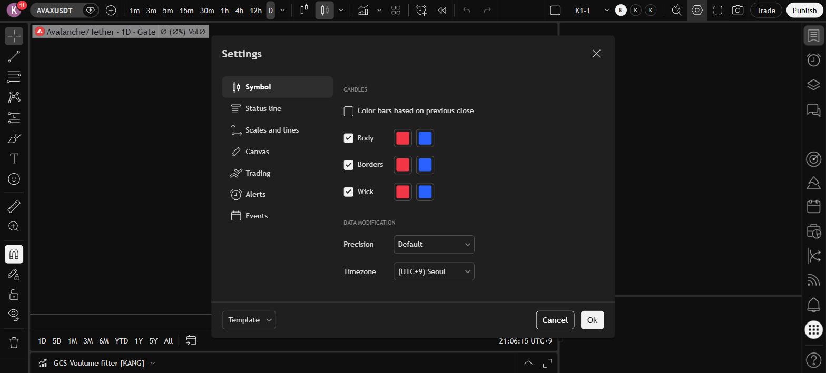Select the YTD date range
This screenshot has height=373, width=826.
click(121, 341)
